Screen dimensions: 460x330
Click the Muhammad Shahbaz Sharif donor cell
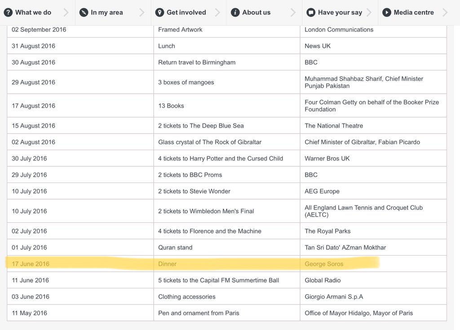[x=373, y=82]
